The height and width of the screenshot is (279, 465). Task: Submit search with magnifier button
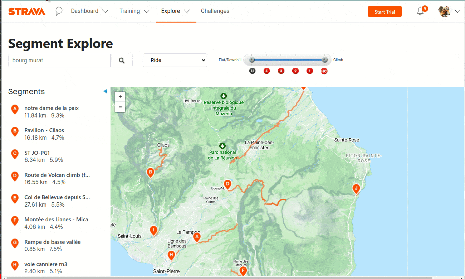[122, 61]
